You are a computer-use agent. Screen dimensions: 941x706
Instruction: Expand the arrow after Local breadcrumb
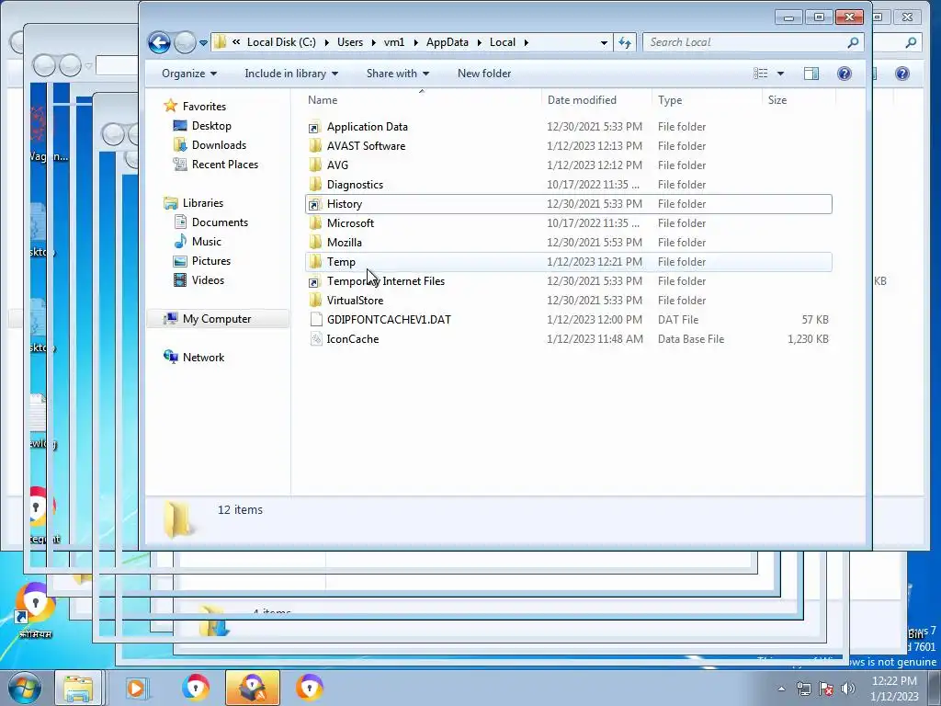[x=527, y=42]
